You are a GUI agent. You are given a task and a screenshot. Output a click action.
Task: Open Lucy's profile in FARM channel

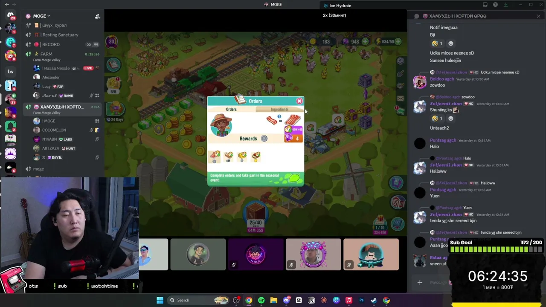click(46, 86)
